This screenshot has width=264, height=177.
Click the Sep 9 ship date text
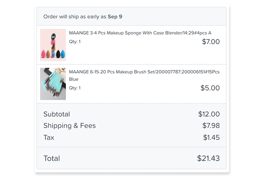115,17
